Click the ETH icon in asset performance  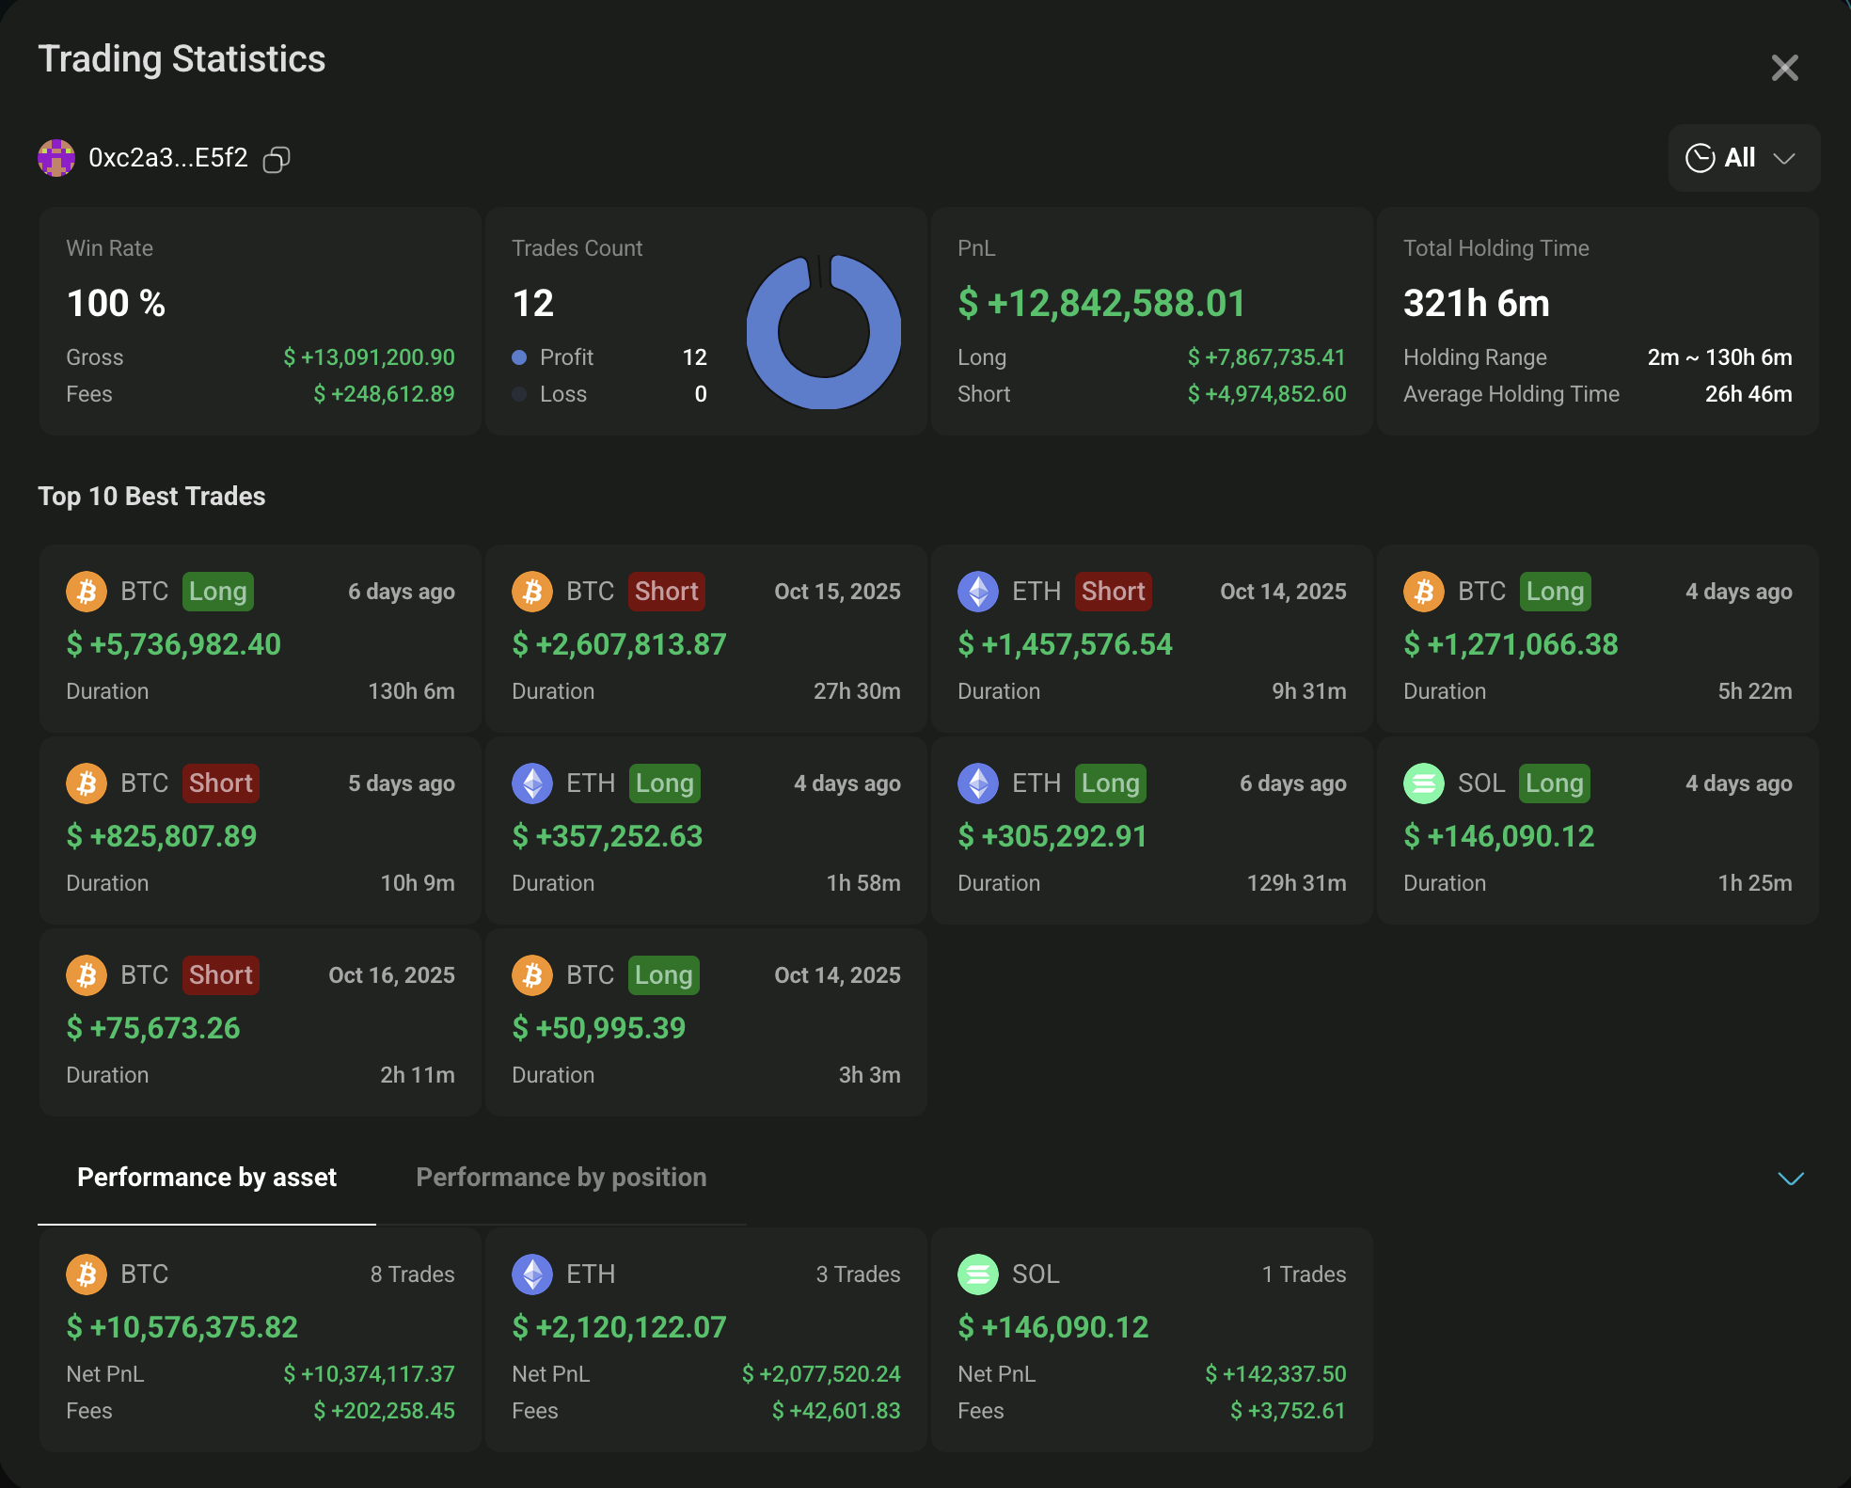click(532, 1274)
